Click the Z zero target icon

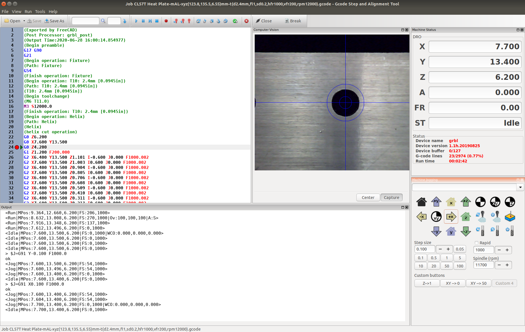click(x=510, y=202)
